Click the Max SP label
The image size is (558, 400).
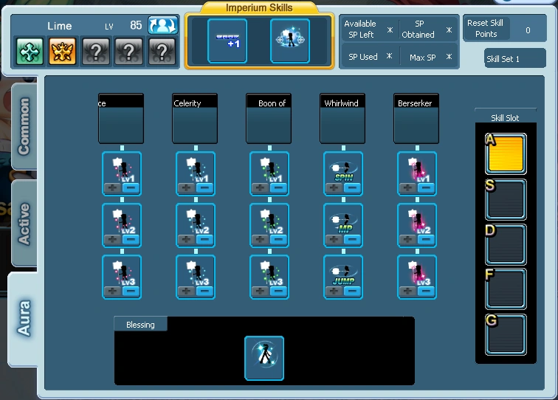423,57
